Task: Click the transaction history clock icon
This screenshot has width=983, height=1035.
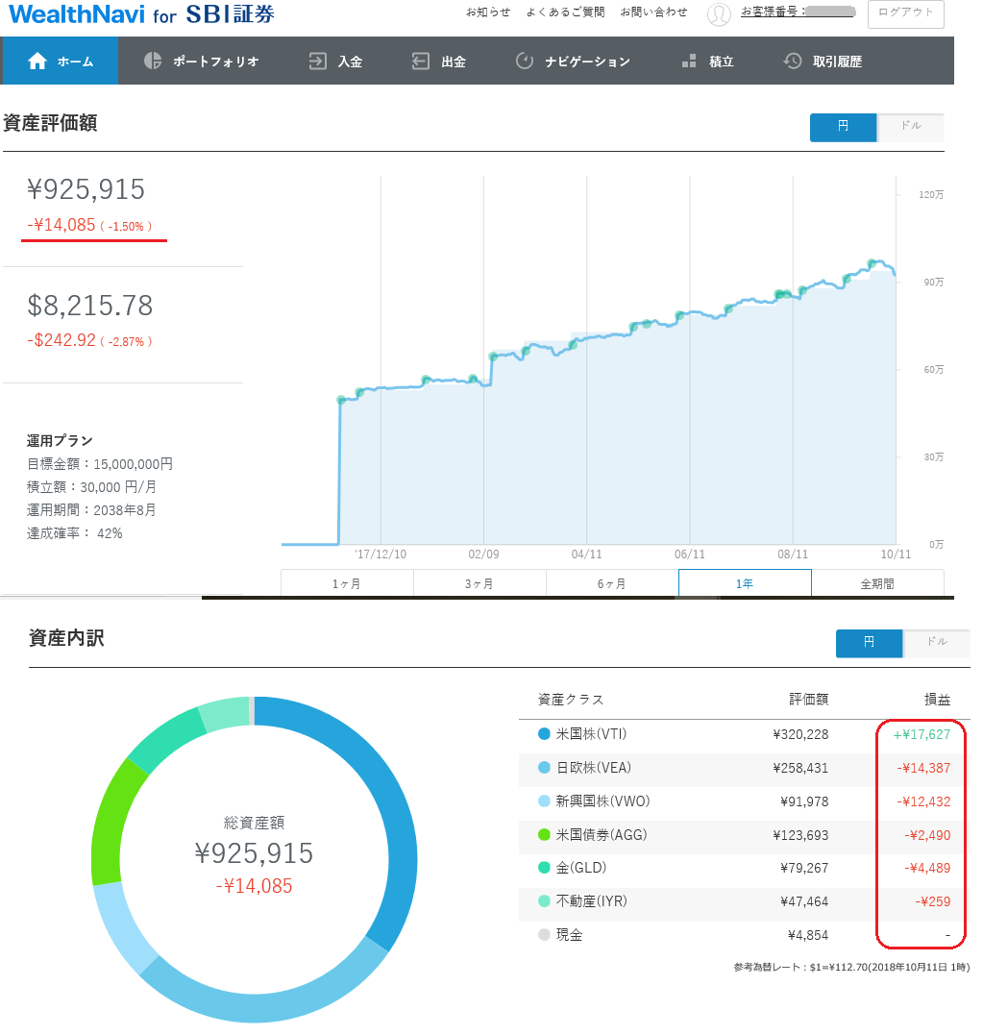Action: click(792, 61)
